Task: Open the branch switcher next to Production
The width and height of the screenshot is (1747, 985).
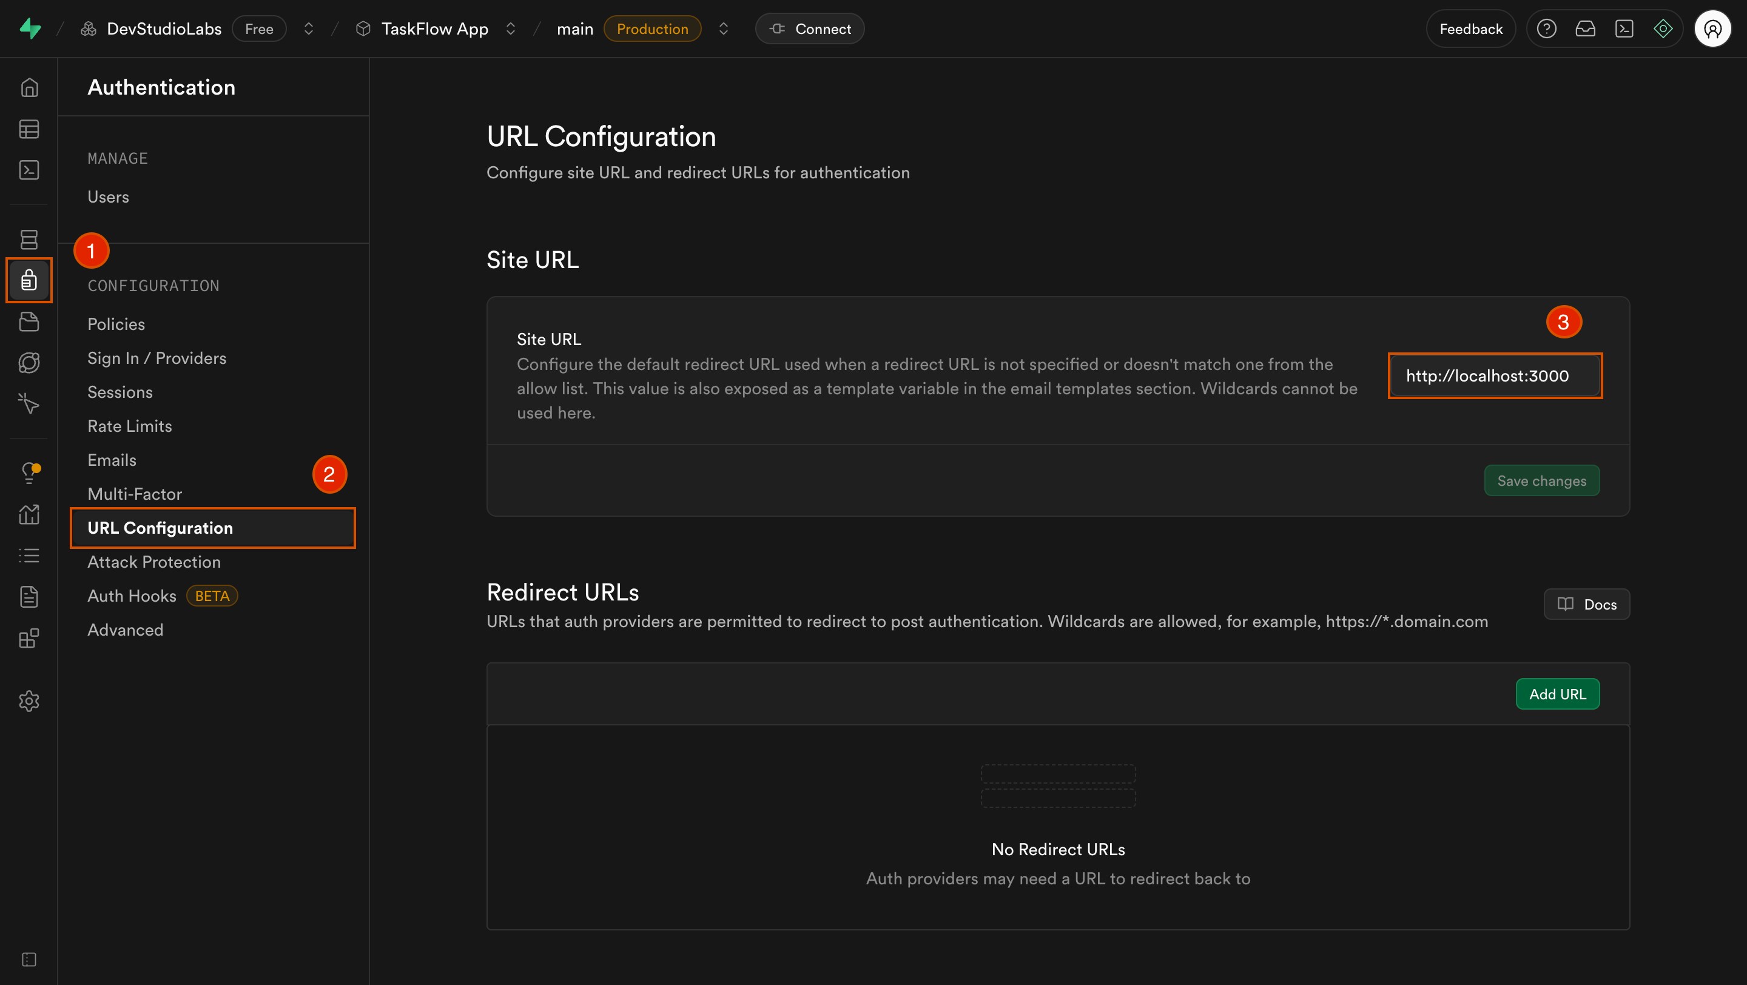Action: pos(724,29)
